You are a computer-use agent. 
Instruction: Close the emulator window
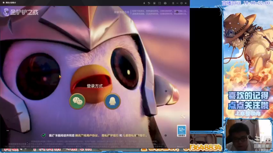[x=186, y=3]
